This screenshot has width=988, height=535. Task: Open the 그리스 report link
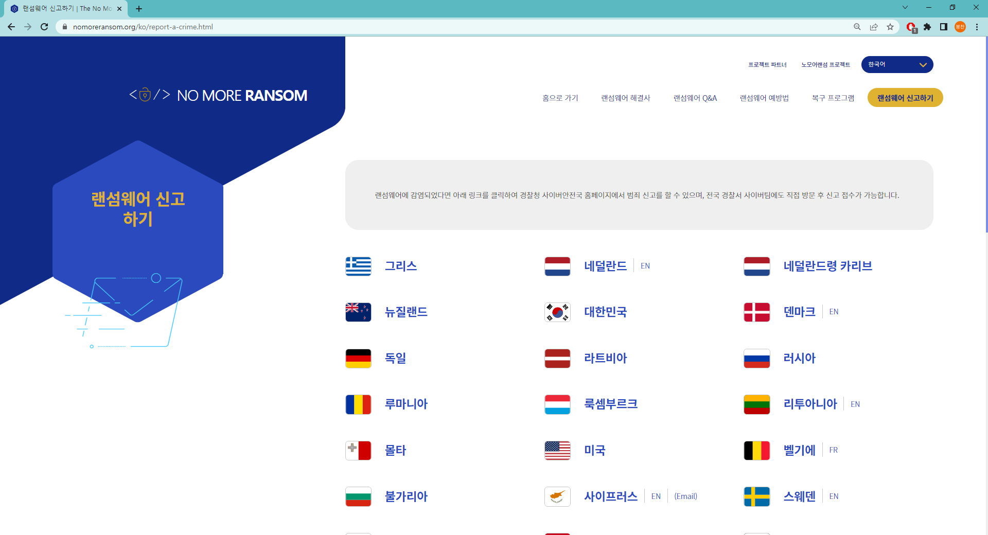pos(401,266)
